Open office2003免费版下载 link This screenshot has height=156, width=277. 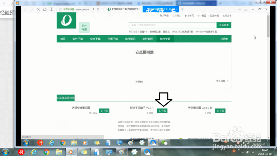pyautogui.click(x=183, y=32)
